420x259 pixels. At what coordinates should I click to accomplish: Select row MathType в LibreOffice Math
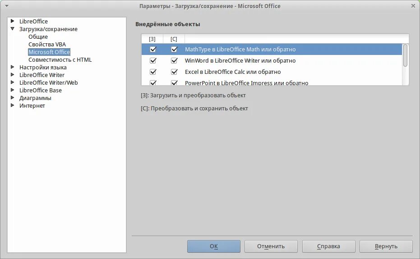pyautogui.click(x=272, y=49)
